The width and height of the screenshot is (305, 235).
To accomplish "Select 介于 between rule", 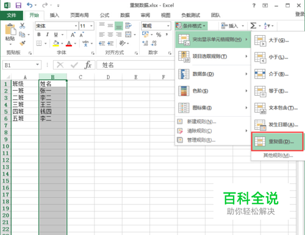I will (278, 74).
